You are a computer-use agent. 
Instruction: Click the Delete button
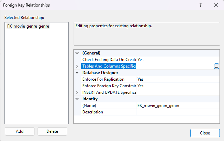coord(52,131)
